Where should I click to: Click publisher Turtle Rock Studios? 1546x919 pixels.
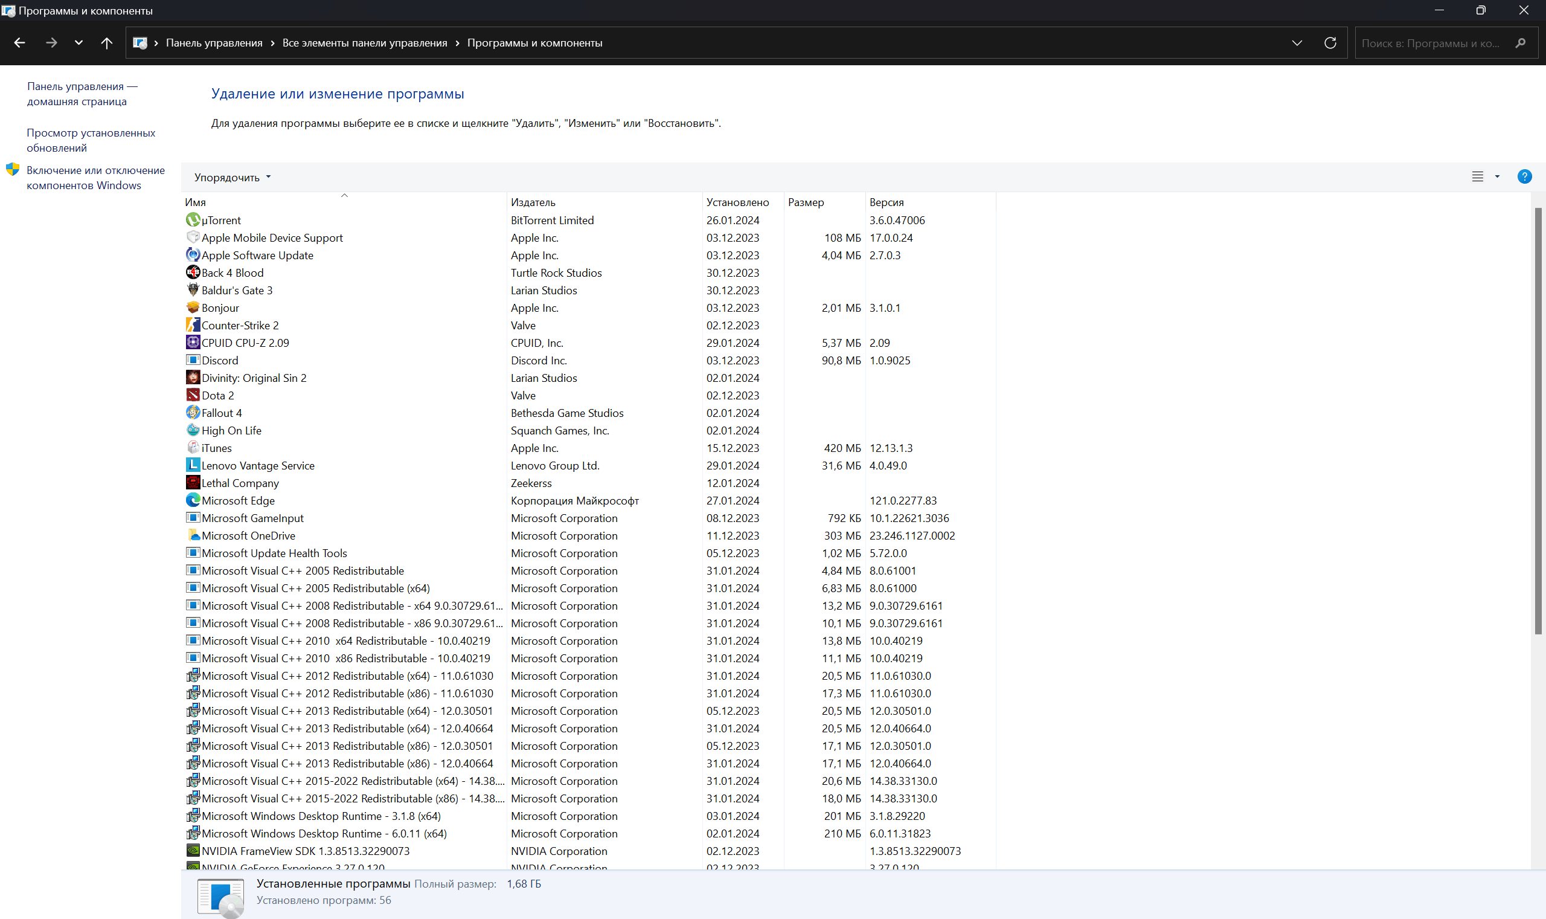[556, 272]
